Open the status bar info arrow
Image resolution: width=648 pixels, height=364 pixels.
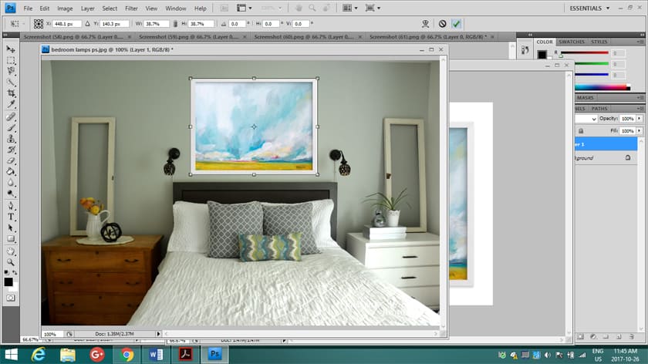pyautogui.click(x=158, y=333)
